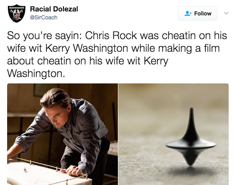Click "So you're sayin:" at tweet start
Image resolution: width=235 pixels, height=185 pixels.
44,36
